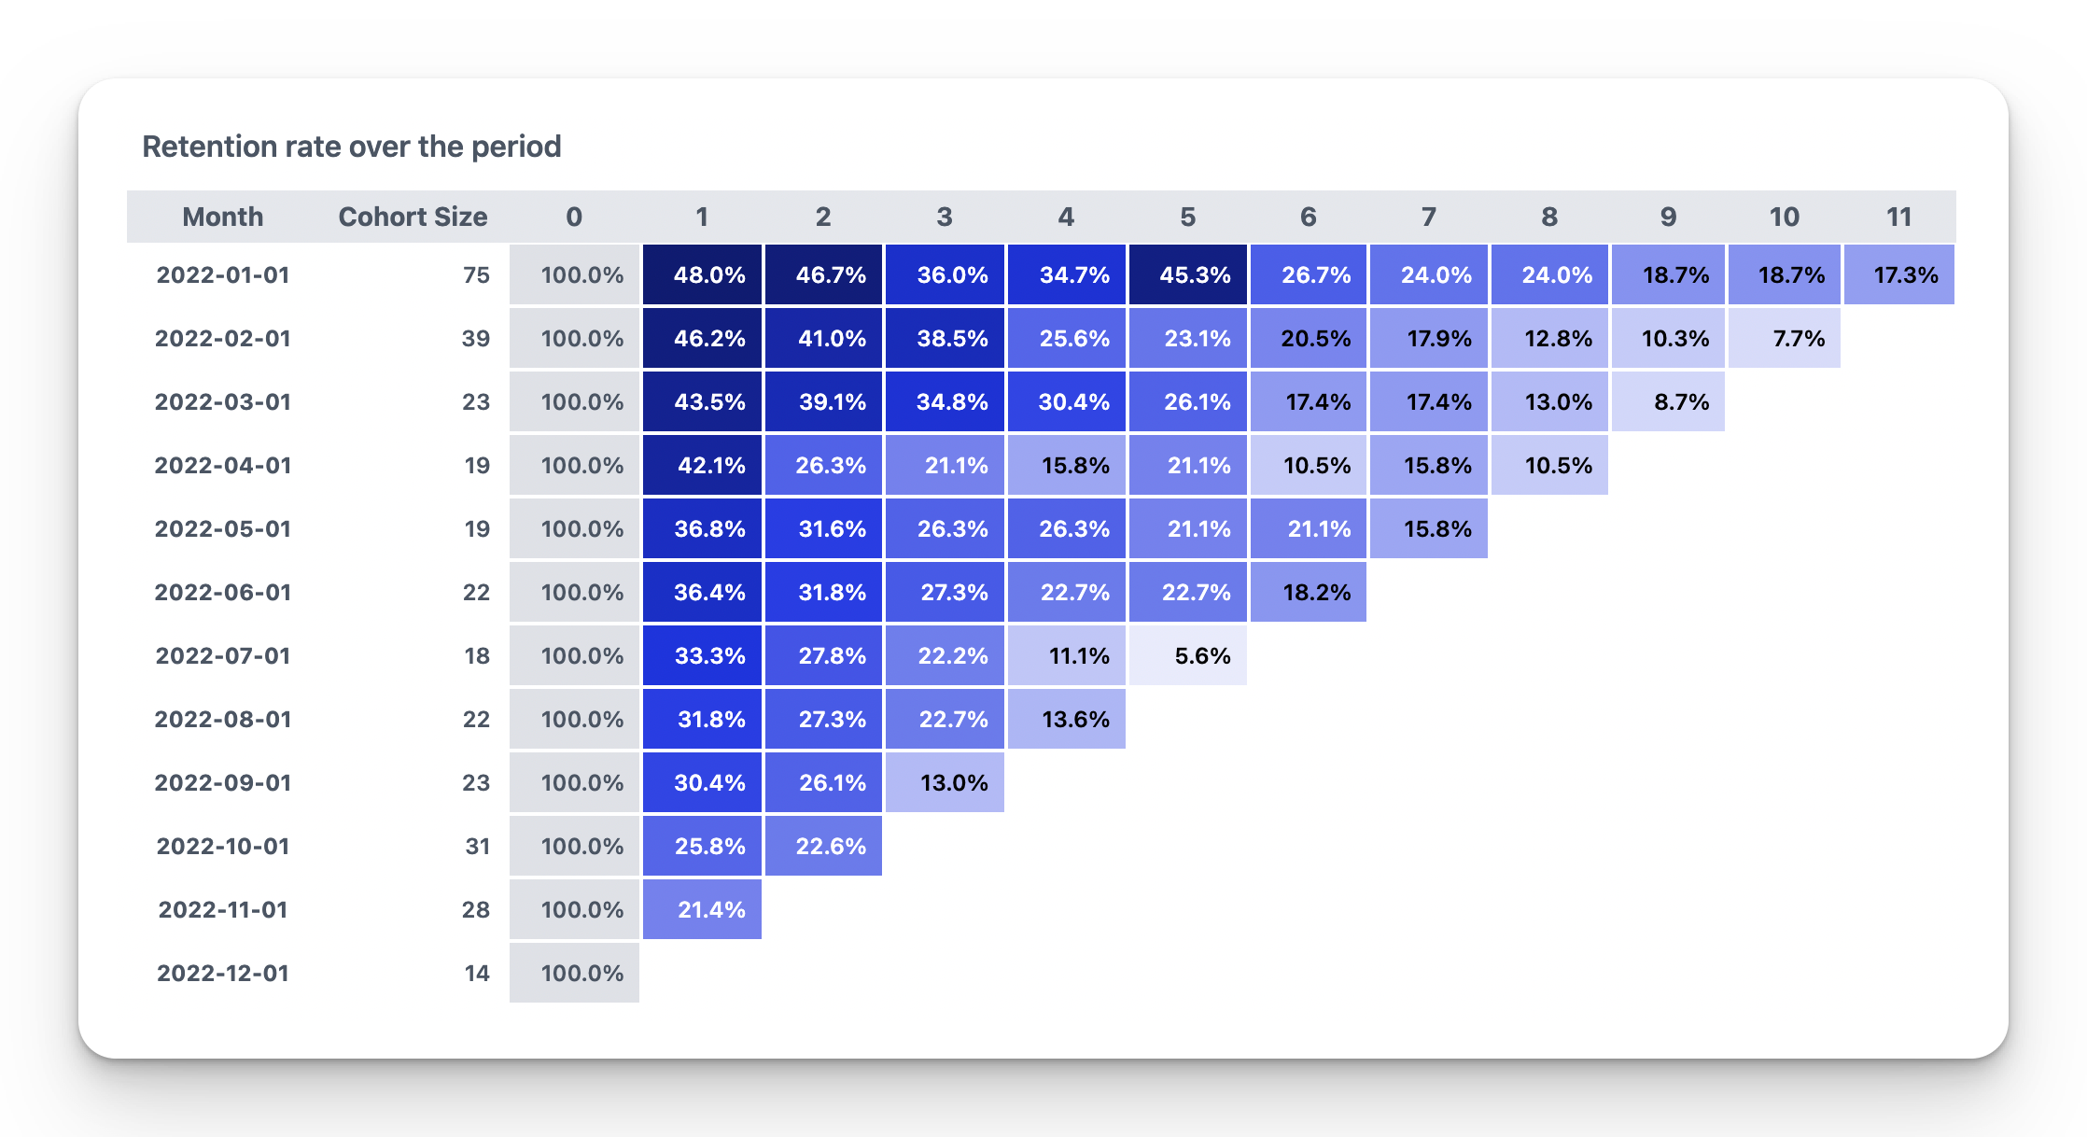Screen dimensions: 2087x1137
Task: Click the 18.2% cell in the 2022-06-01 row
Action: [1309, 592]
